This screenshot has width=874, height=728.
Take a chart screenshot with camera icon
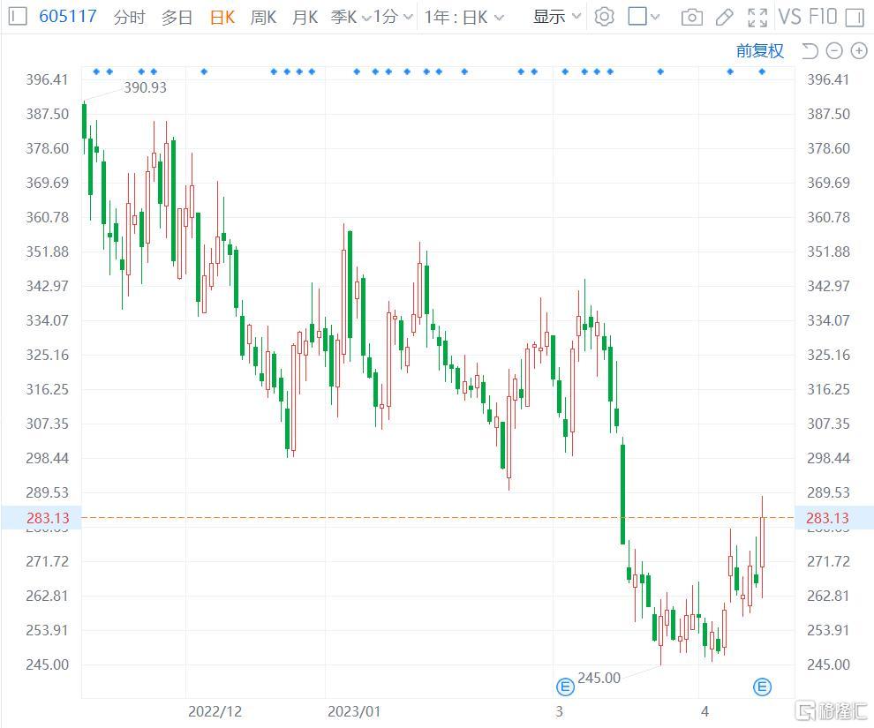coord(692,18)
